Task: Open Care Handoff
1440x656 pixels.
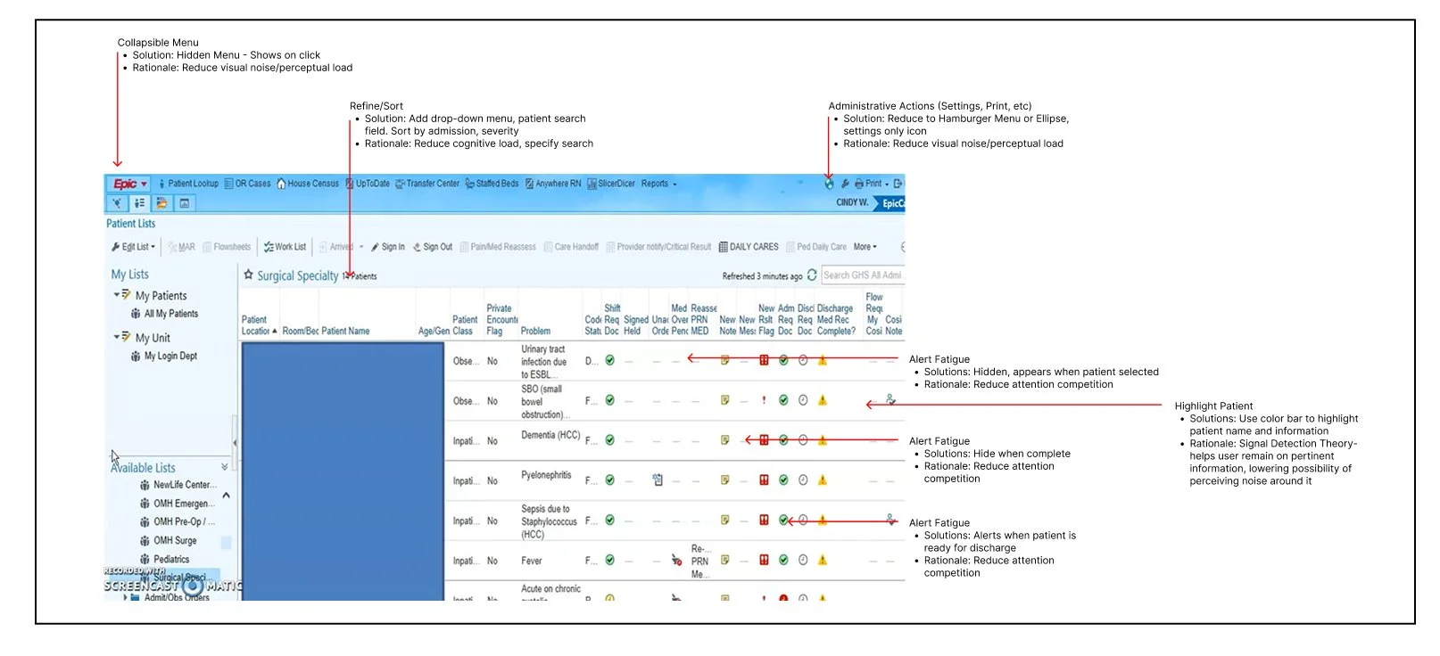Action: 571,247
